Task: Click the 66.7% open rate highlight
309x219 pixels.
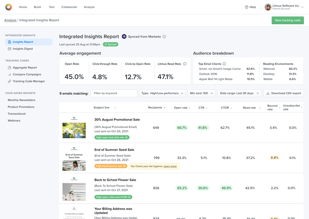Action: 182,128
